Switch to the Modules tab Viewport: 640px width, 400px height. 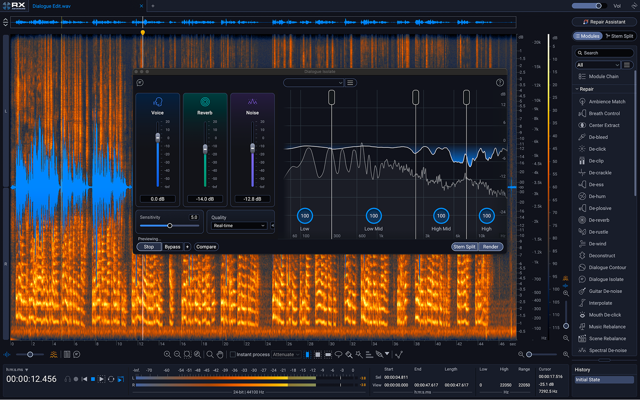coord(588,36)
